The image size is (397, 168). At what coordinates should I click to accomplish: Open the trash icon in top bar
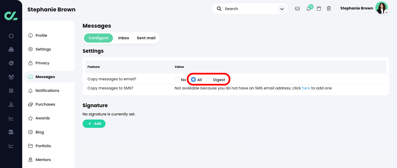point(329,9)
